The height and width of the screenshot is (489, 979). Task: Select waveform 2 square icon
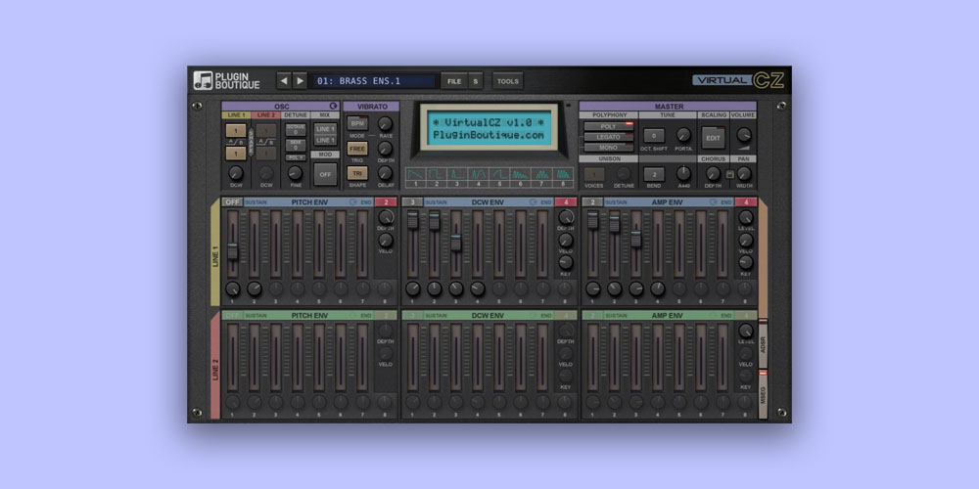437,177
